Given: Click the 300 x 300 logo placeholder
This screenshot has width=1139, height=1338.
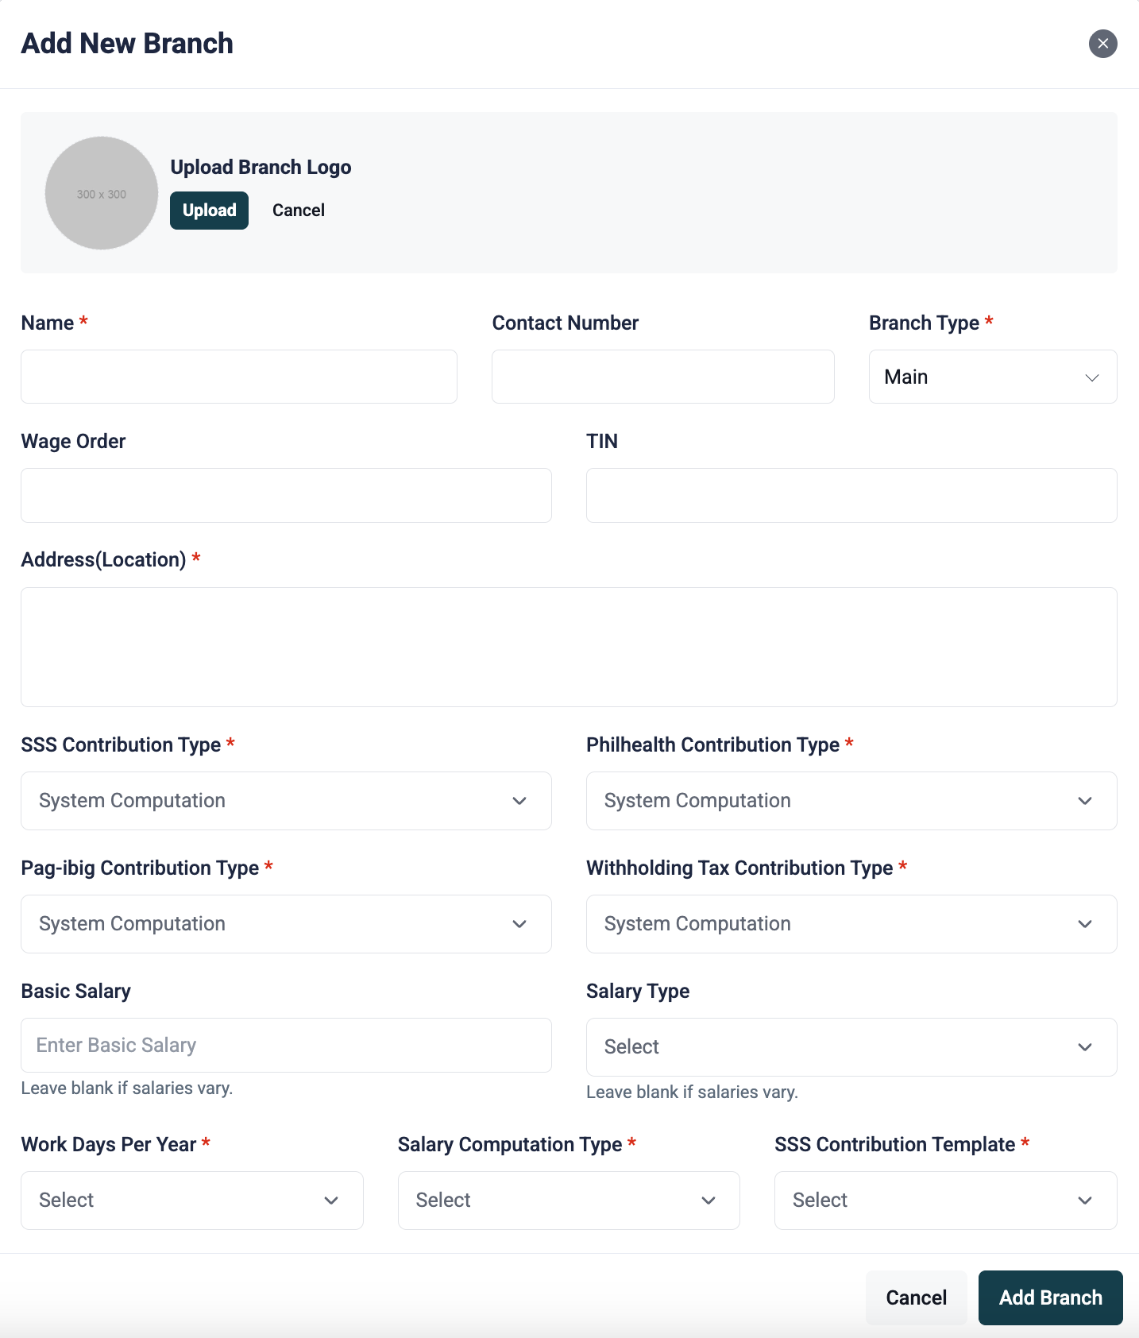Looking at the screenshot, I should (102, 193).
